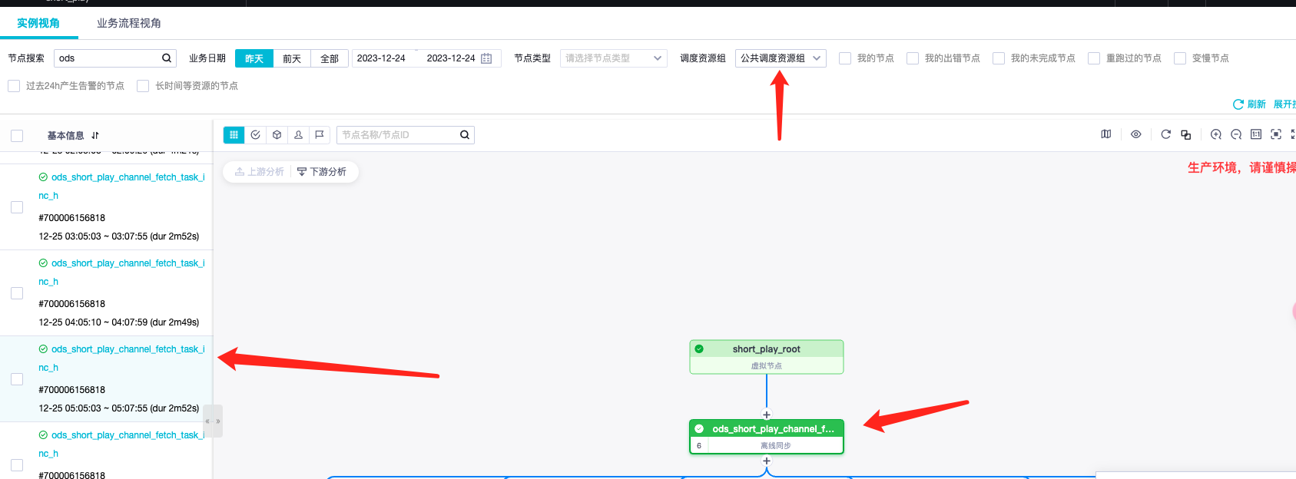Select the short_play_root node
Screen dimensions: 1296x479
click(x=767, y=357)
